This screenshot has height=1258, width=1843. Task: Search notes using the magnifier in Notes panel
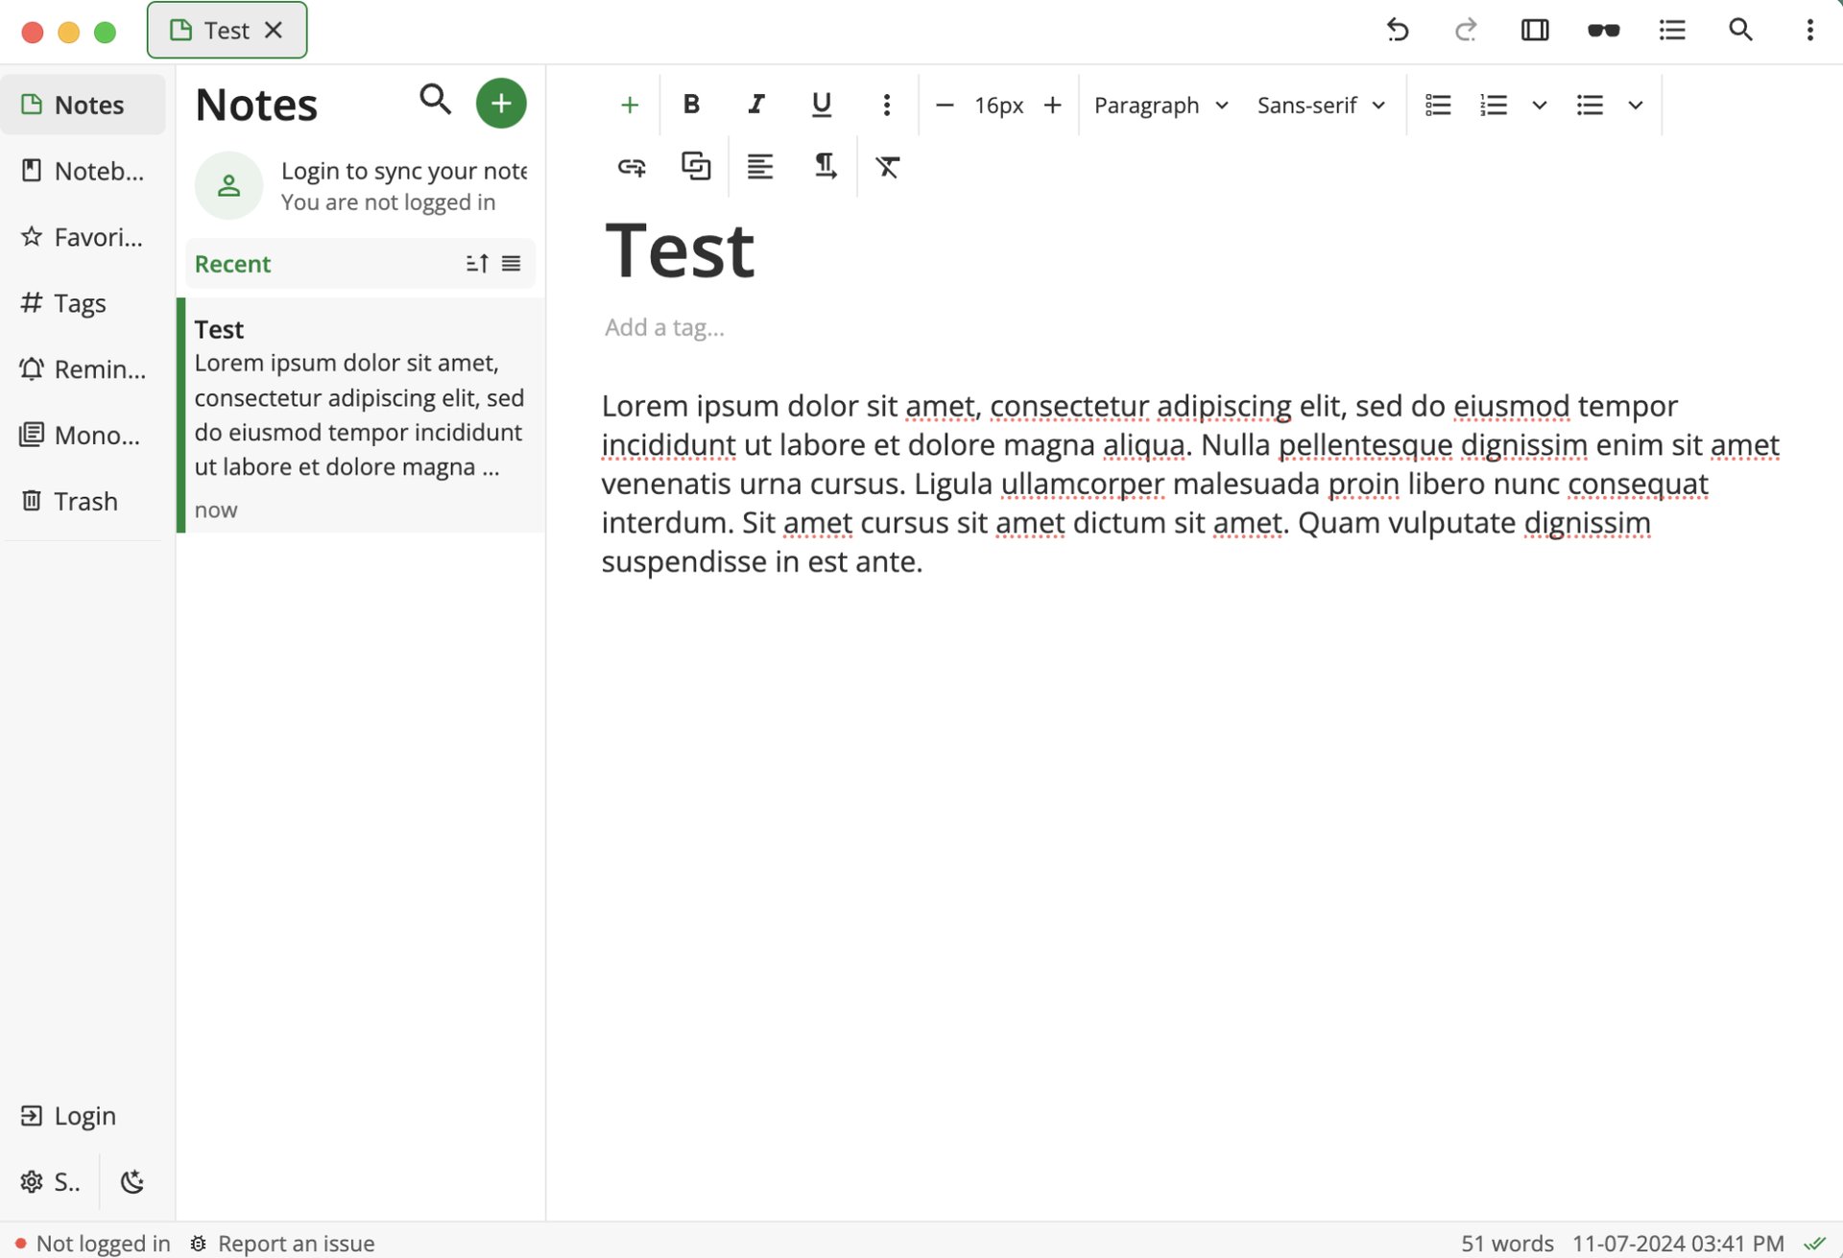pos(435,100)
